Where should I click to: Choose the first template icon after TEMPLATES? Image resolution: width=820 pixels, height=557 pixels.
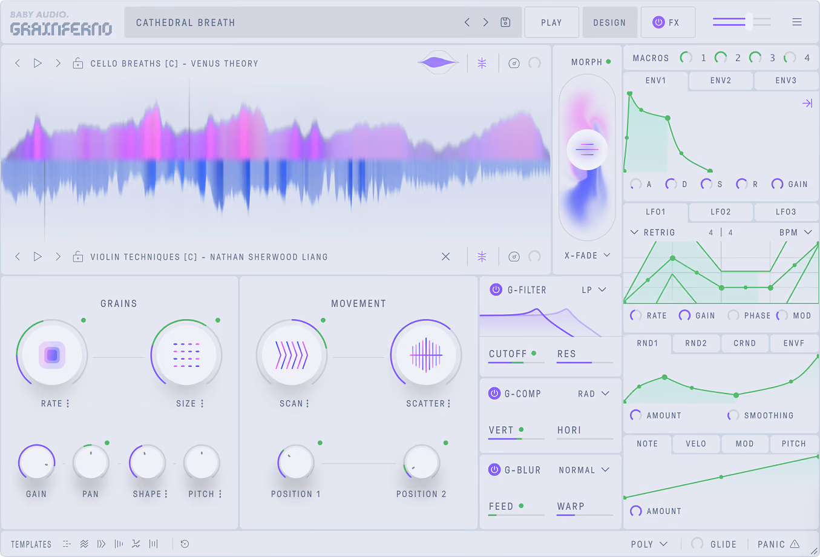(67, 544)
